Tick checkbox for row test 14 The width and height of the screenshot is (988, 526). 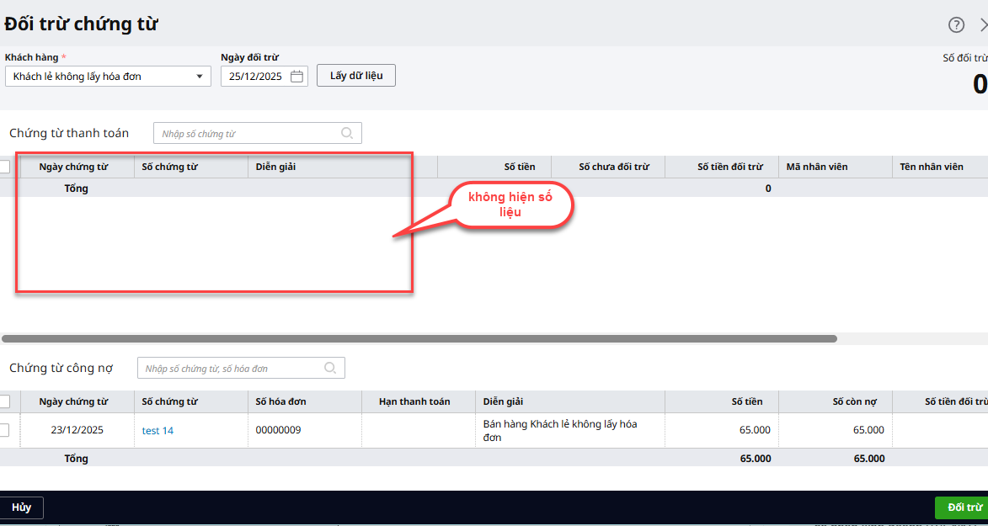(x=4, y=430)
